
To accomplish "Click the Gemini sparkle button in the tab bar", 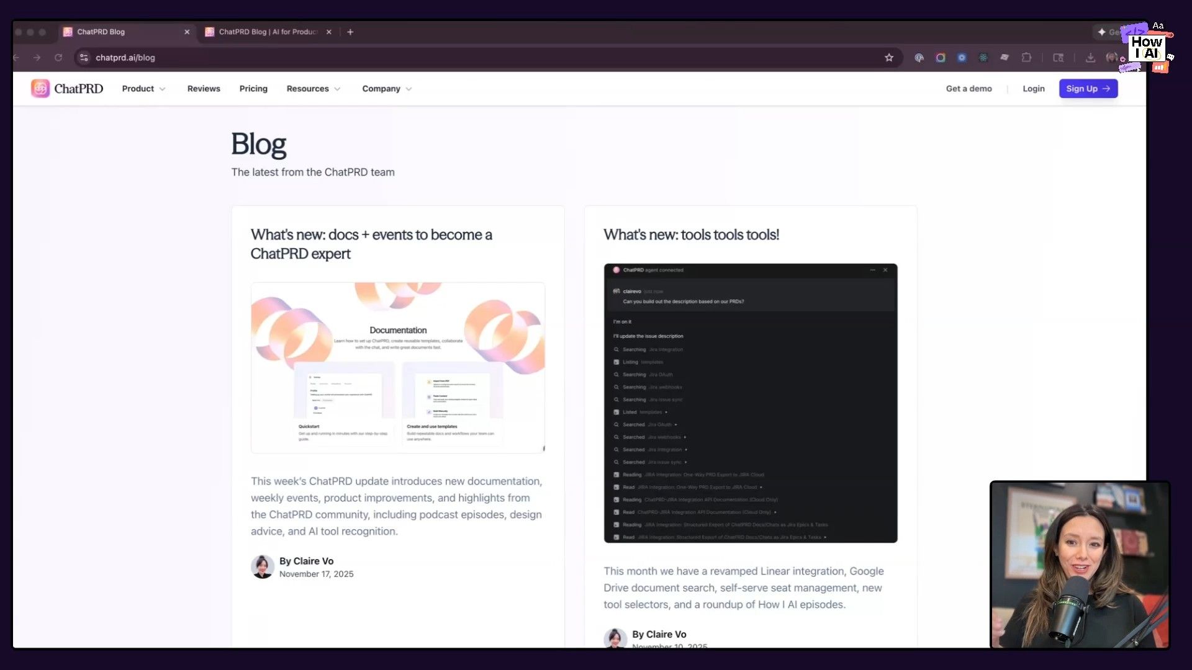I will (1107, 32).
